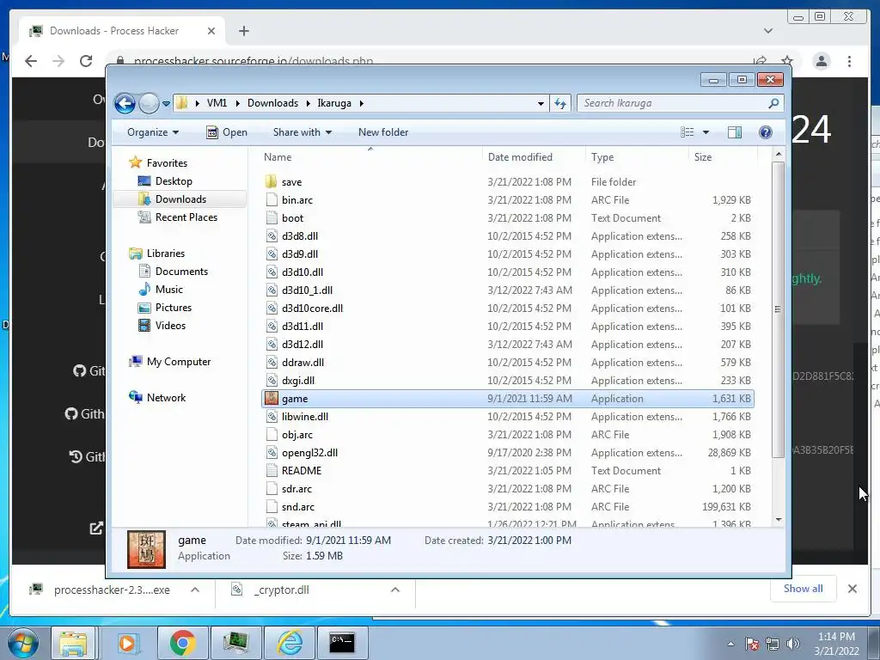Viewport: 880px width, 660px height.
Task: Click Show all downloads button
Action: coord(804,589)
